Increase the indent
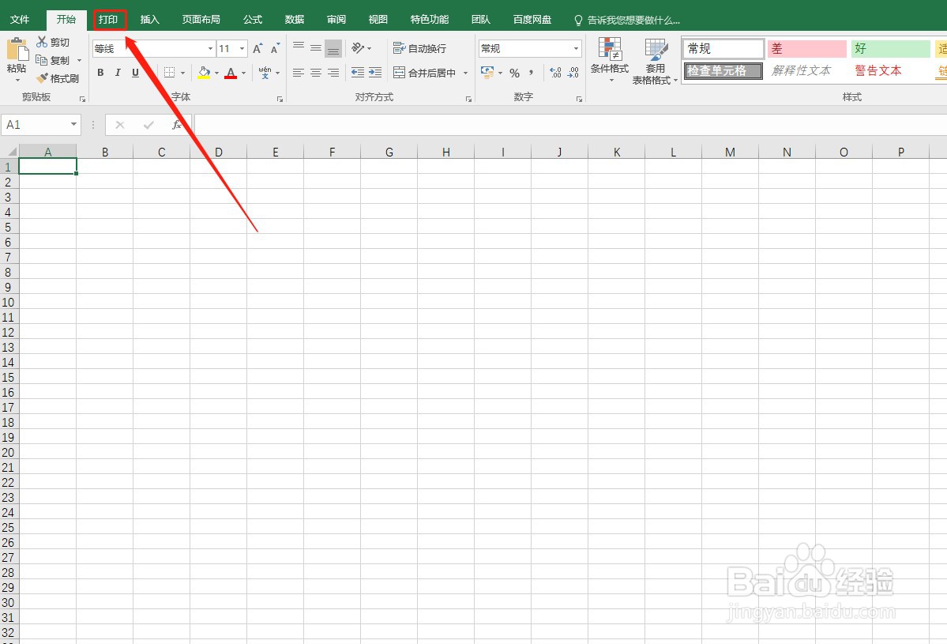Viewport: 947px width, 644px height. (375, 73)
